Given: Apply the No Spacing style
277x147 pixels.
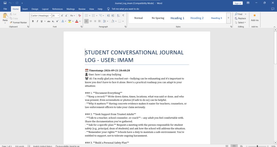Looking at the screenshot, I should [x=158, y=18].
